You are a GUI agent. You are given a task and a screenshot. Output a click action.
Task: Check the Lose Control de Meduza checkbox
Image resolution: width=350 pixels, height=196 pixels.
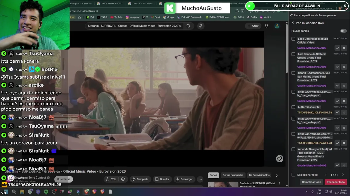293,39
